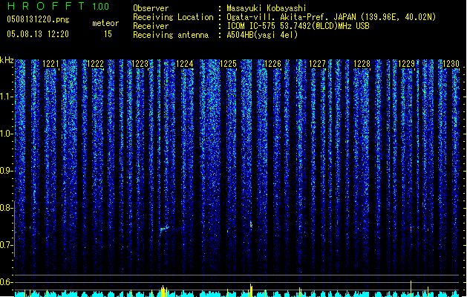
Task: Click the 1223 time marker
Action: click(140, 64)
